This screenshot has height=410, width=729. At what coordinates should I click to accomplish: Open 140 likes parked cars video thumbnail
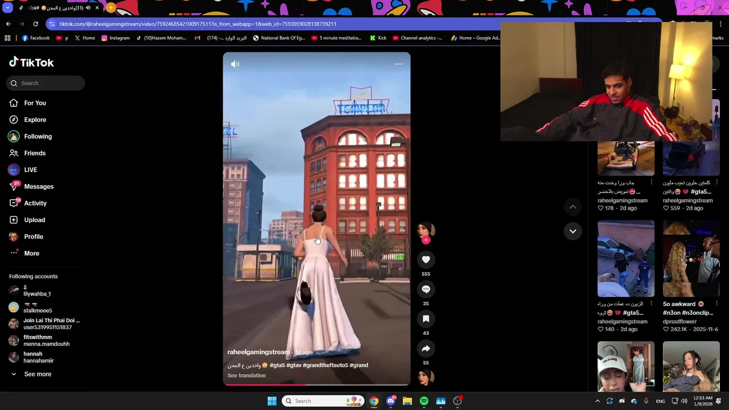pyautogui.click(x=626, y=259)
